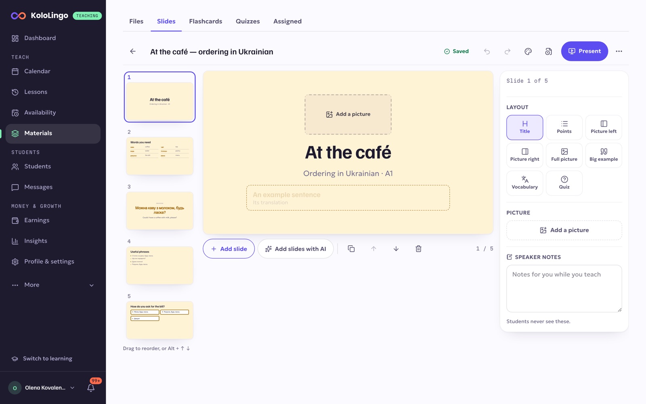Open Insights in the sidebar

53,241
